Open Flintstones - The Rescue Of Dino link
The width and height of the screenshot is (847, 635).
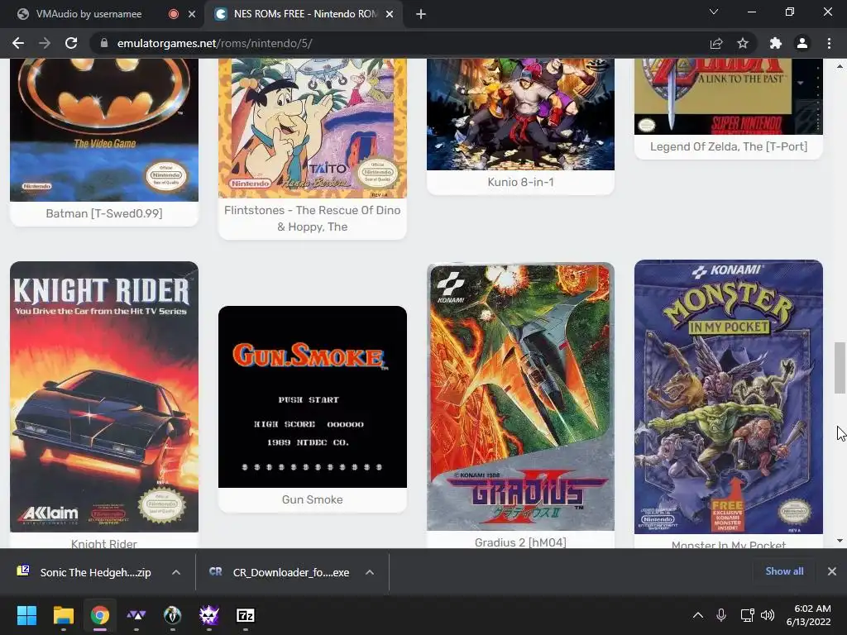312,218
